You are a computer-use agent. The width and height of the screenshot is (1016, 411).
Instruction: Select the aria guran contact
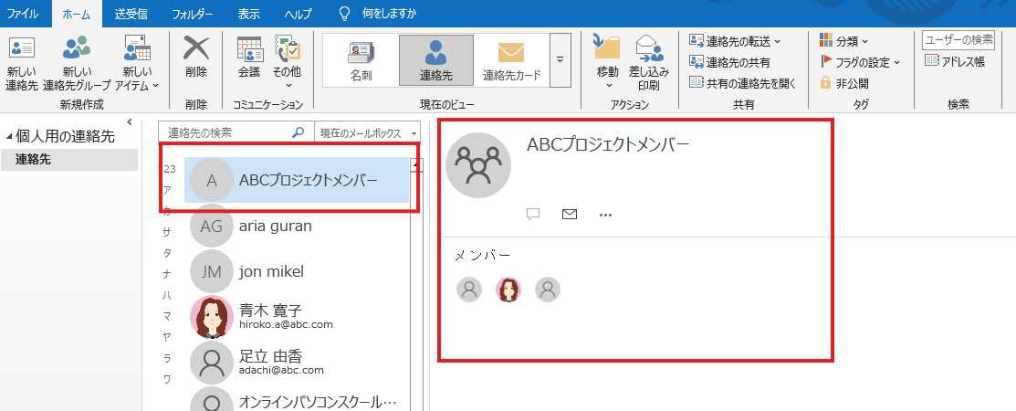pyautogui.click(x=297, y=227)
